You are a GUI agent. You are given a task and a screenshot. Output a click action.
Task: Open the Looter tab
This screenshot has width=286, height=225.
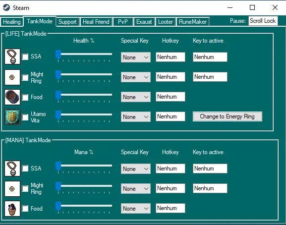[166, 22]
